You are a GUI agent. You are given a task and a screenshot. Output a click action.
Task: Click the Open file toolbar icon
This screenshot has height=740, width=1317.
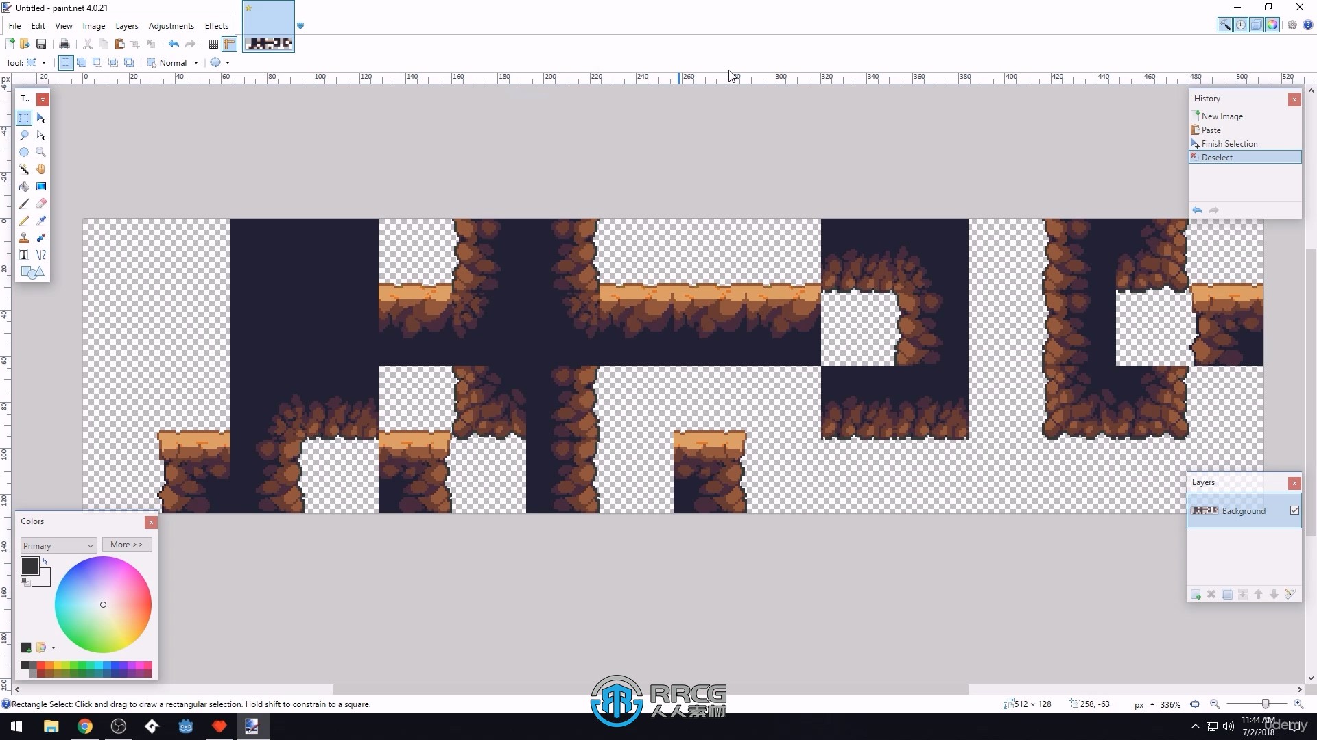(x=25, y=44)
